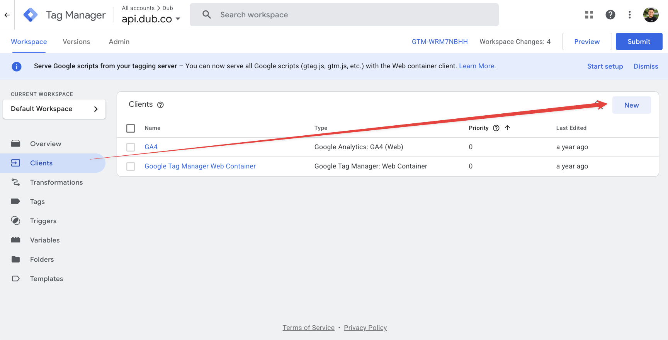Open Templates in the sidebar
The height and width of the screenshot is (340, 668).
[46, 279]
